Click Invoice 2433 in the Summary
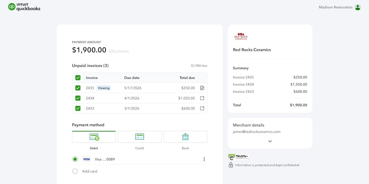Screen dimensions: 369x184 point(243,92)
